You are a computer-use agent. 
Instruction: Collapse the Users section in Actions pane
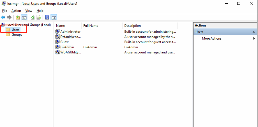[x=254, y=32]
